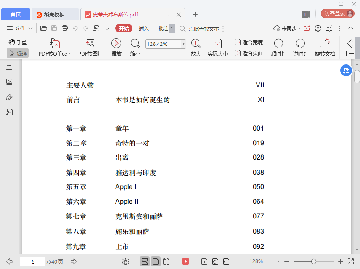Switch to the 稻壳模板 tab
Image resolution: width=360 pixels, height=269 pixels.
54,14
